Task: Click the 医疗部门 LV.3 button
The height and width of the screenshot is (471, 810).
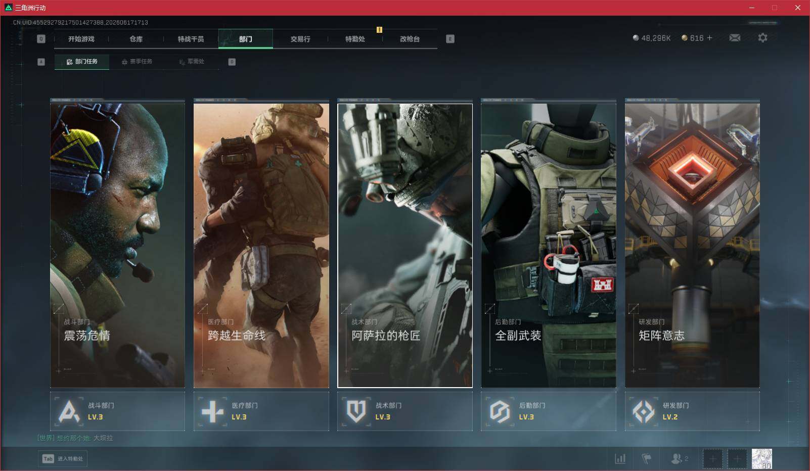Action: [x=261, y=411]
